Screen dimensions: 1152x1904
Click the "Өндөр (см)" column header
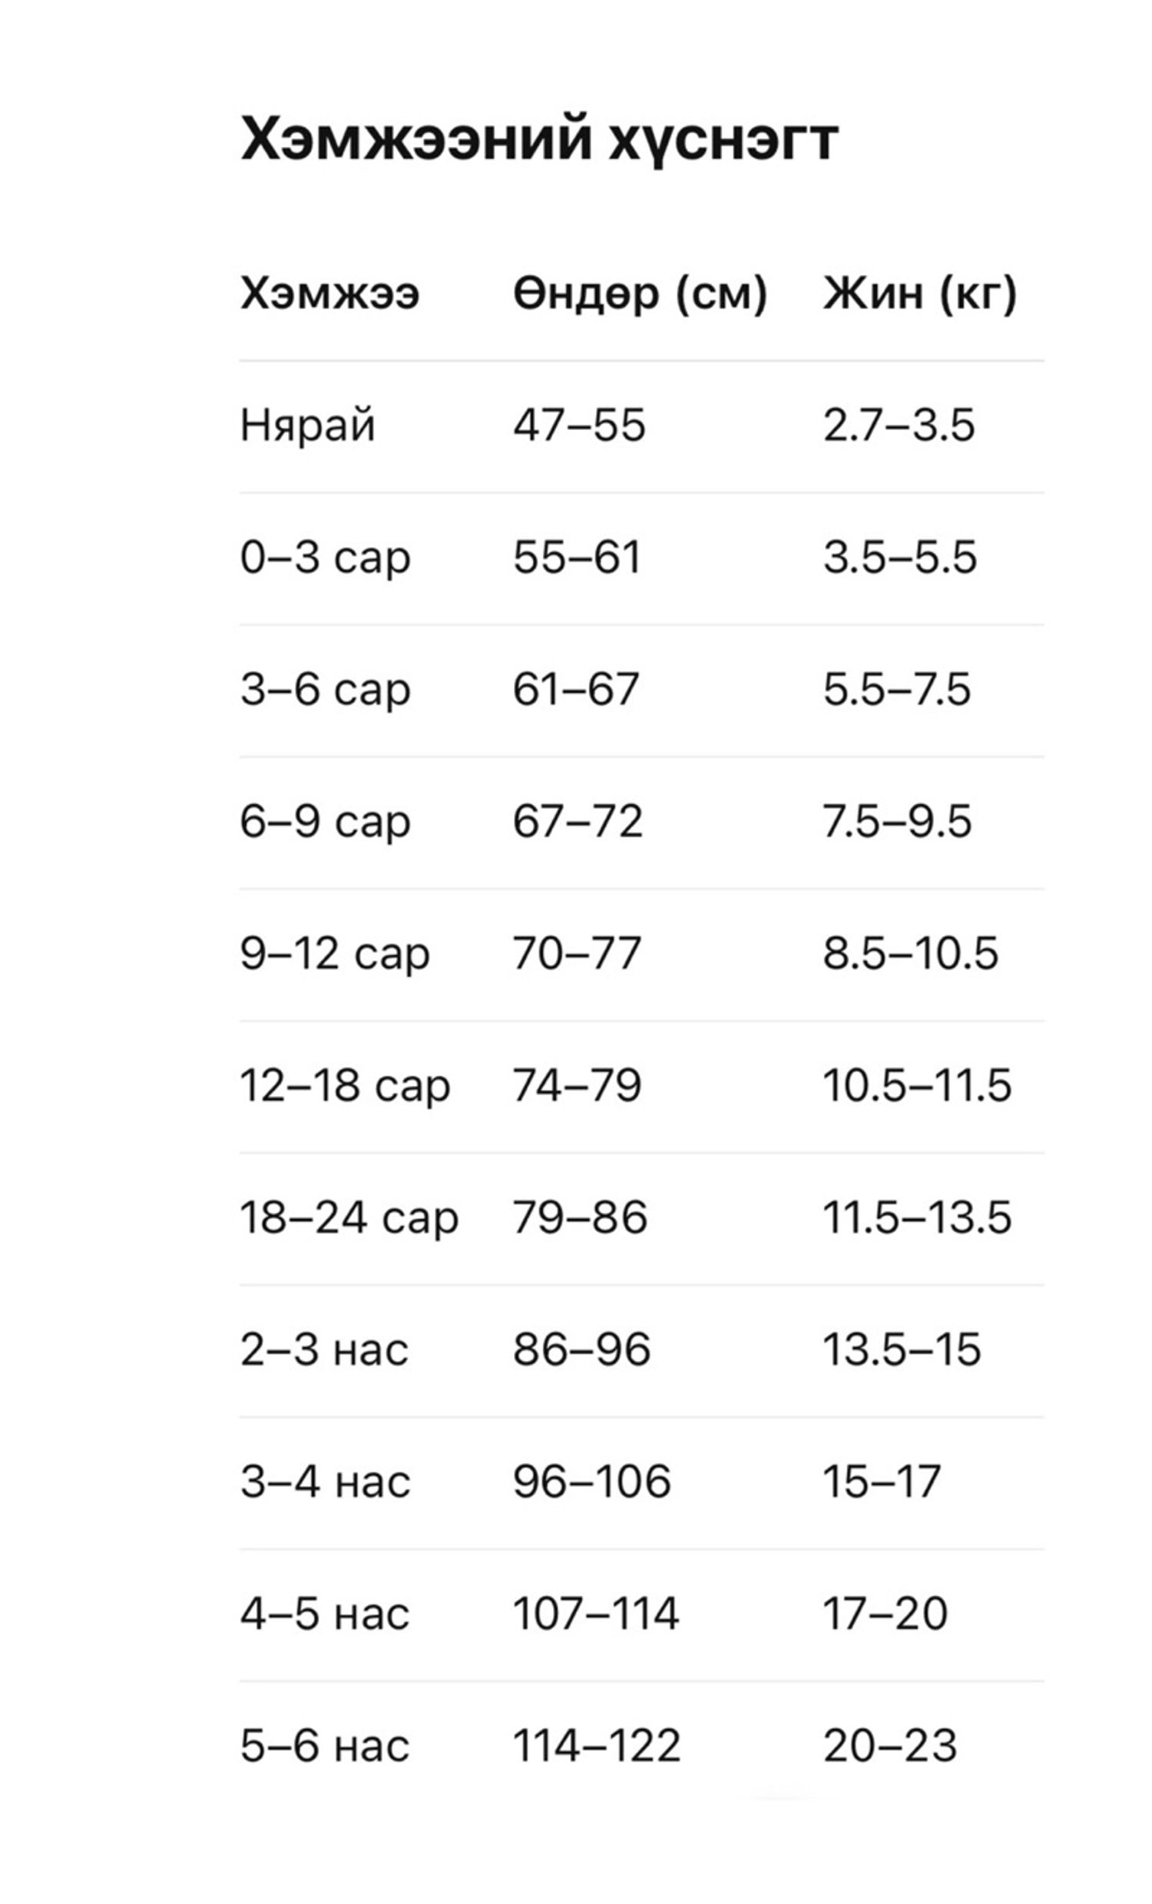[640, 294]
